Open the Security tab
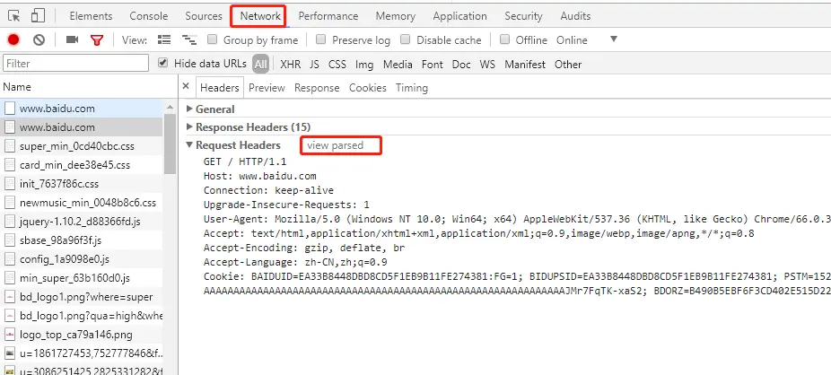Screen dimensions: 831x375 [x=523, y=16]
